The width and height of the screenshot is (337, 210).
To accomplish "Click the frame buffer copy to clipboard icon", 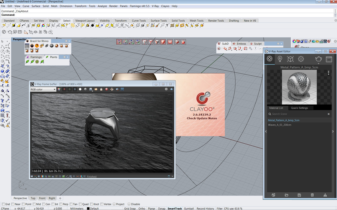I will tap(101, 89).
